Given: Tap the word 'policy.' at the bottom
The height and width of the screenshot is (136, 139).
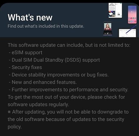Looking at the screenshot, I should [14, 127].
